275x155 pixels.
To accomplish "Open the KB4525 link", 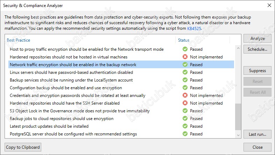I will 194,28.
